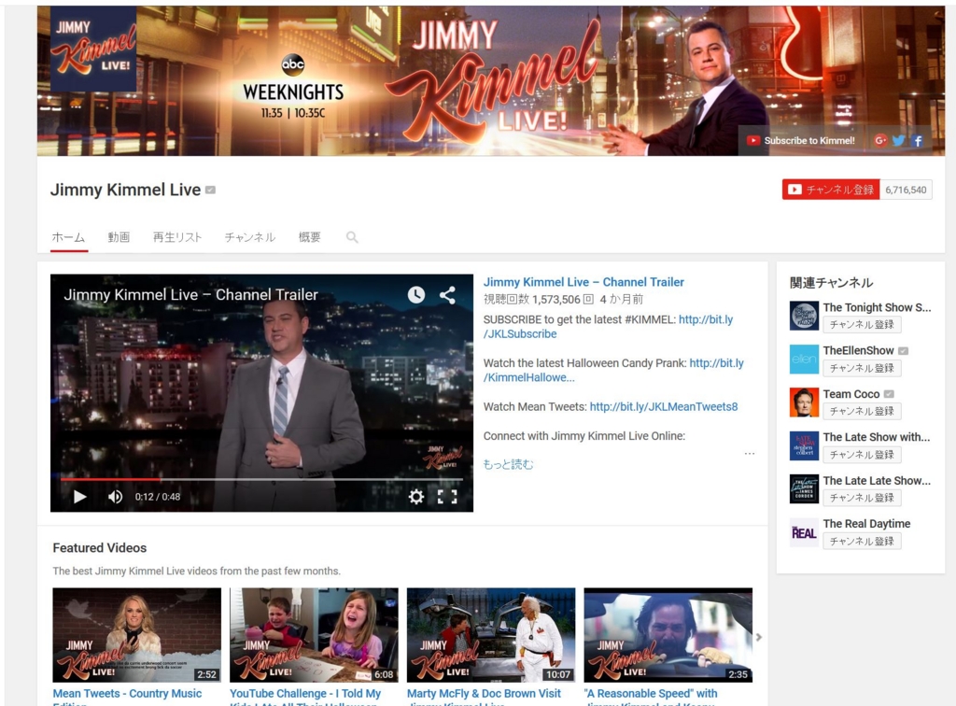The image size is (956, 706).
Task: Open the "A Reasonable Speed" video thumbnail
Action: [x=668, y=635]
